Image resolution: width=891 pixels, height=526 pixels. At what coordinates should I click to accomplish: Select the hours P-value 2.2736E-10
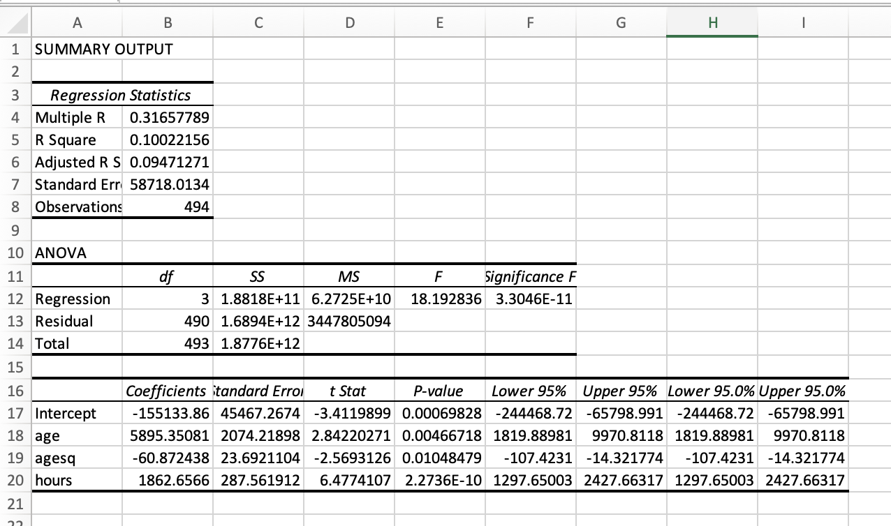(x=439, y=480)
